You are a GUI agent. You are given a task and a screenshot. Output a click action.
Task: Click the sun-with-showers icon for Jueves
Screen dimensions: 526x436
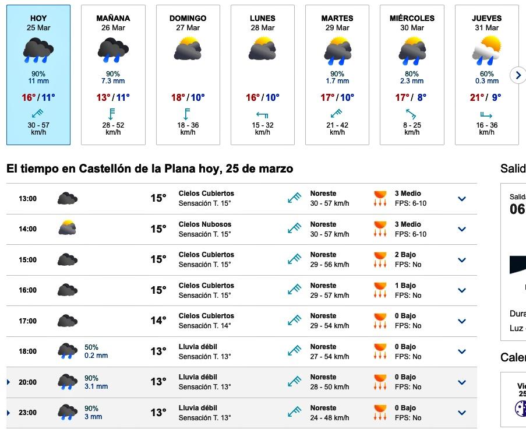tap(486, 51)
